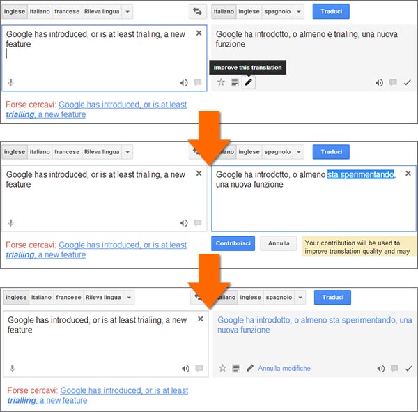Click microphone icon in bottom panel
This screenshot has height=412, width=418.
tap(13, 369)
